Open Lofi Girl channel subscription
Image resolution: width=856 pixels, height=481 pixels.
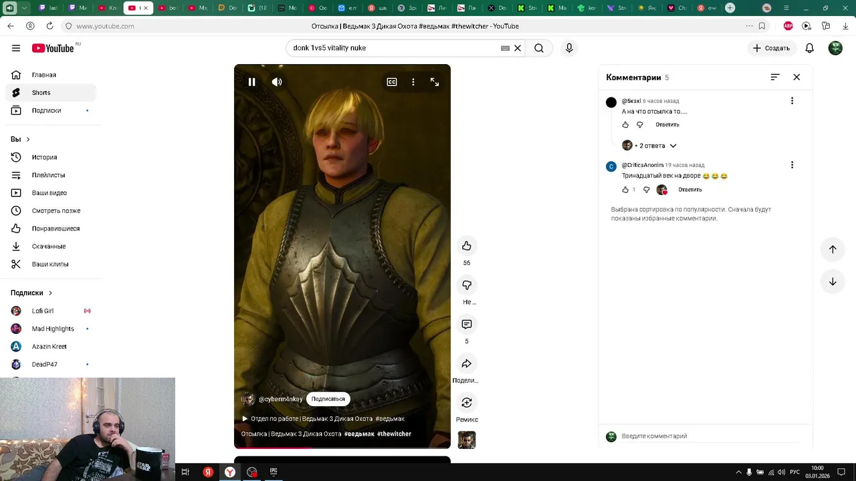tap(51, 311)
